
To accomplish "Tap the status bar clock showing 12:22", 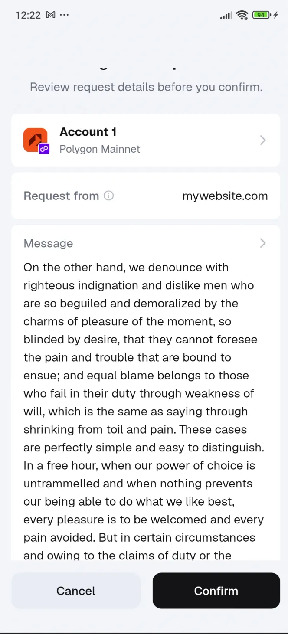I will [x=28, y=15].
